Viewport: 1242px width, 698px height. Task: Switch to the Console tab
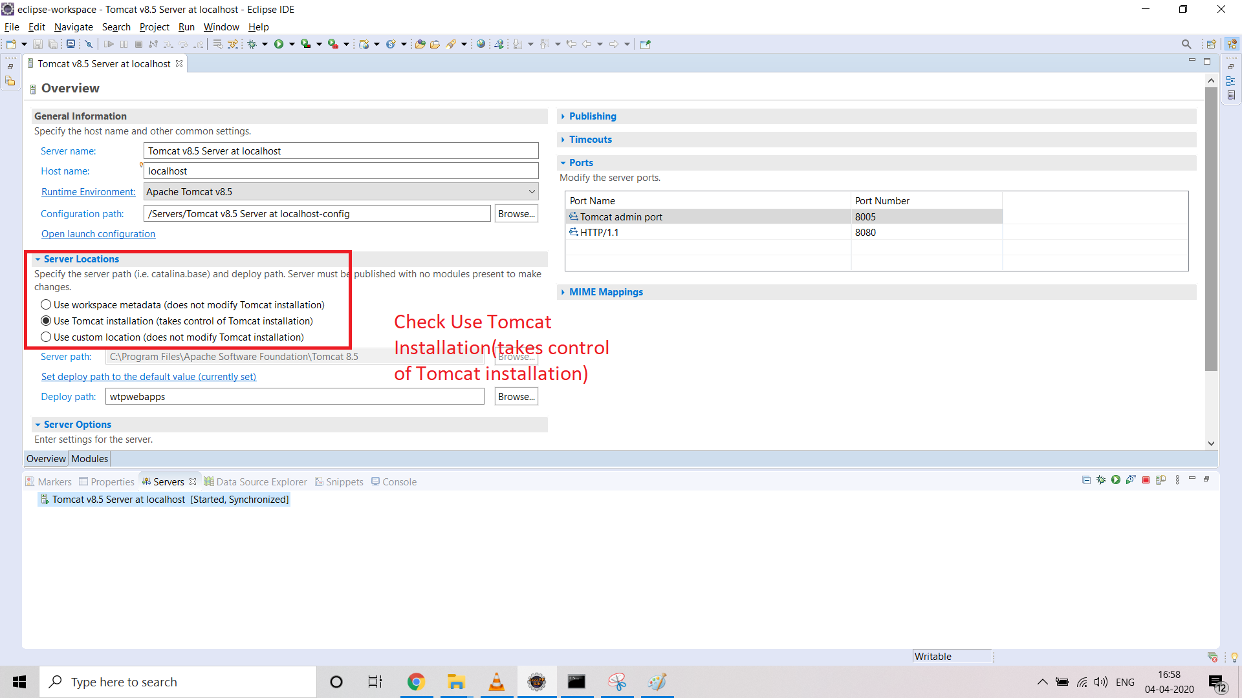tap(393, 481)
